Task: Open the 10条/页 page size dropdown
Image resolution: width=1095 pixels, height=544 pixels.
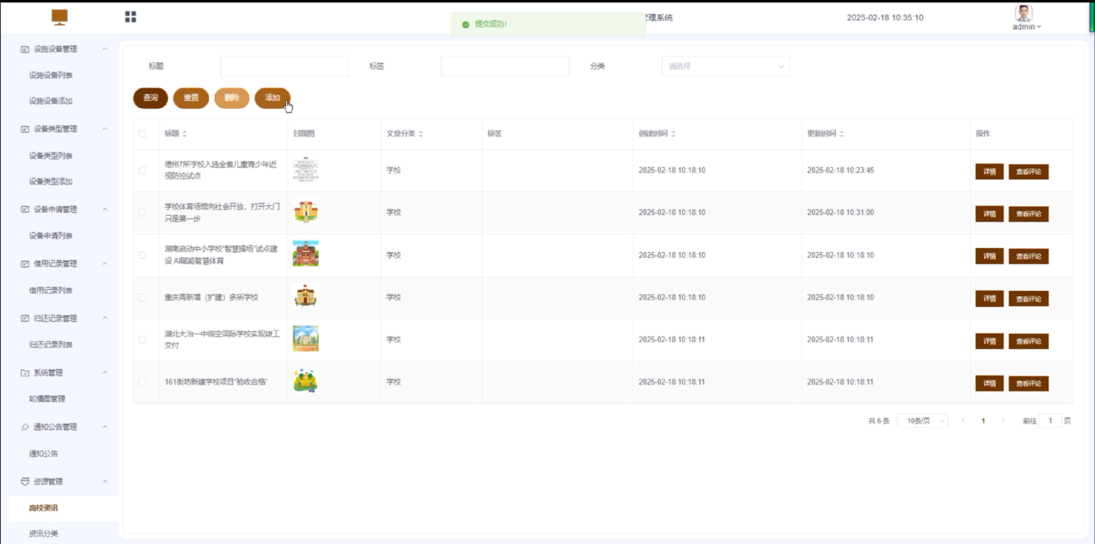Action: 922,421
